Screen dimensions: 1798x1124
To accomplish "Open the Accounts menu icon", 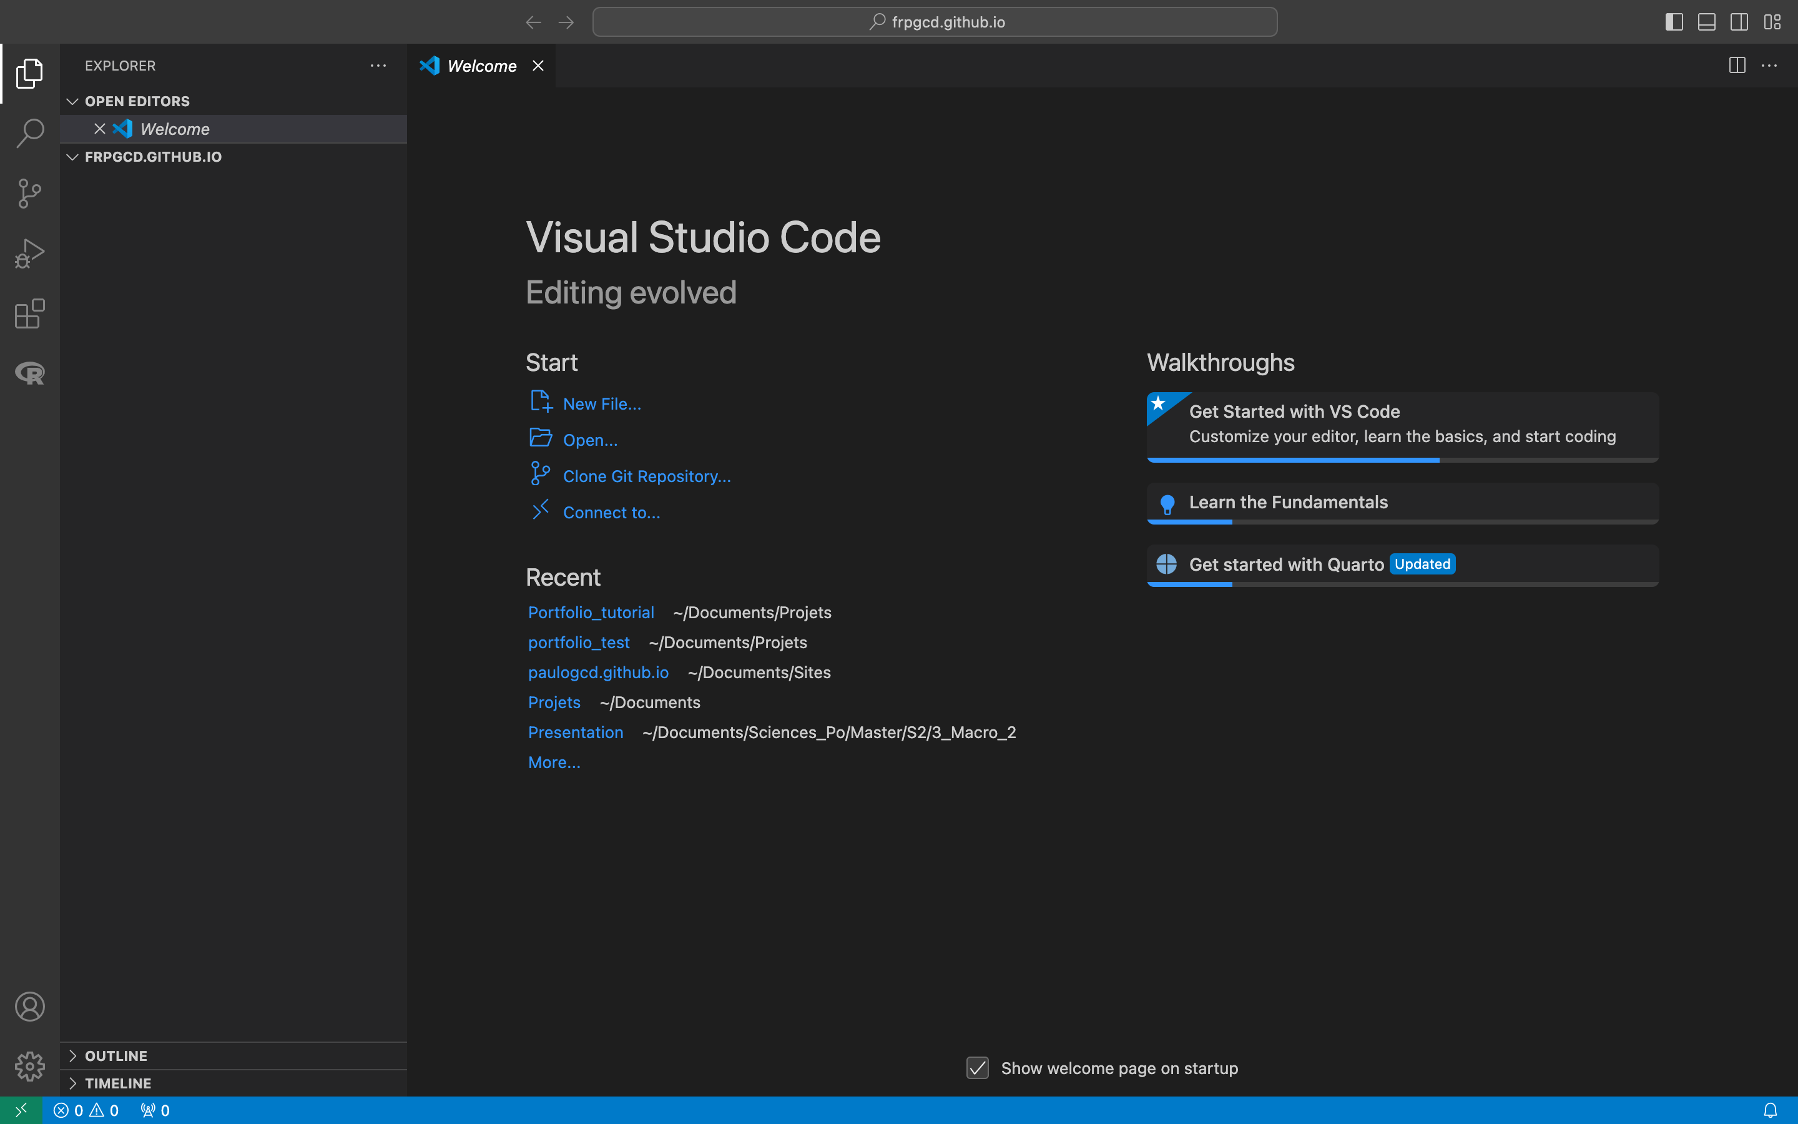I will [x=30, y=1007].
